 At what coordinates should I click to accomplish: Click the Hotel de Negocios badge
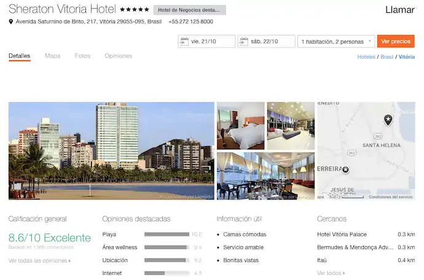[x=189, y=10]
